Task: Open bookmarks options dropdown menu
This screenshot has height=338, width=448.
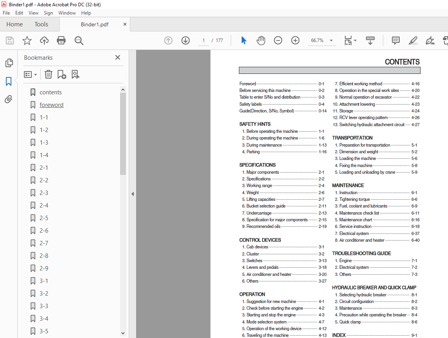Action: pyautogui.click(x=31, y=75)
